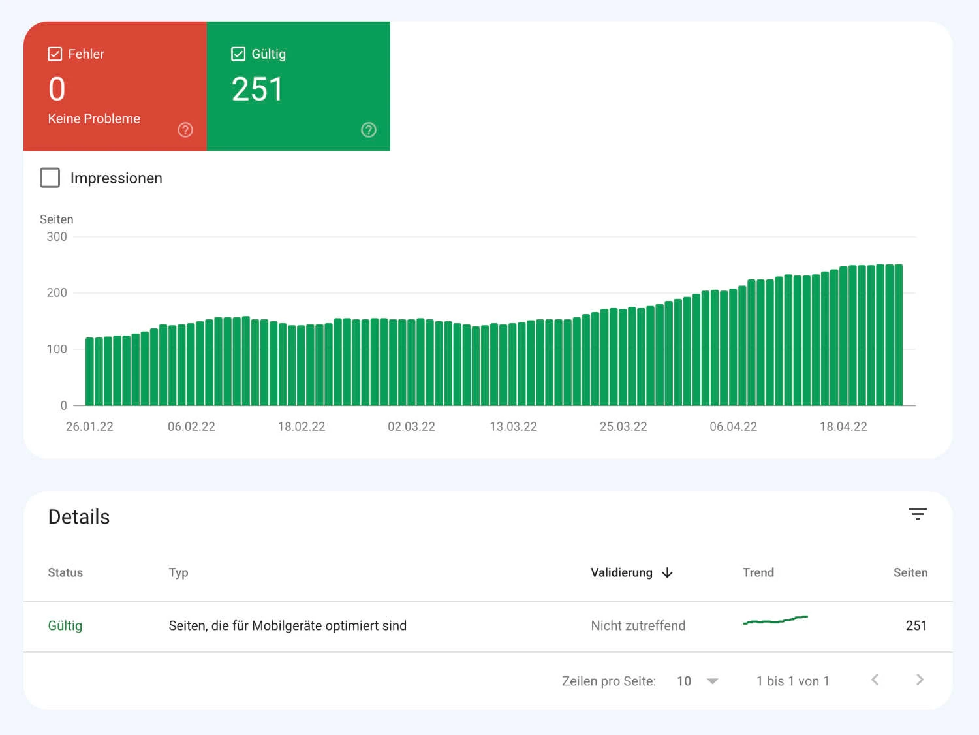
Task: Click the first bar in the chart
Action: click(x=90, y=371)
